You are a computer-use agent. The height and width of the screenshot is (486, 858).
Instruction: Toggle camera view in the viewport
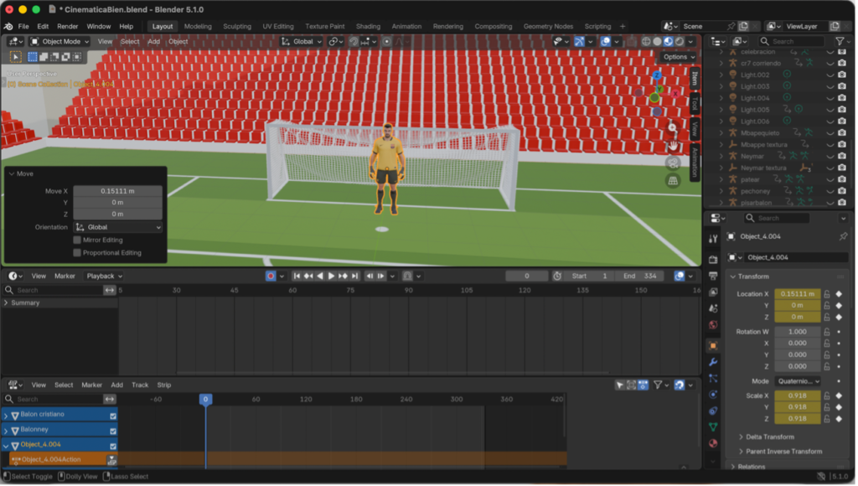click(672, 163)
